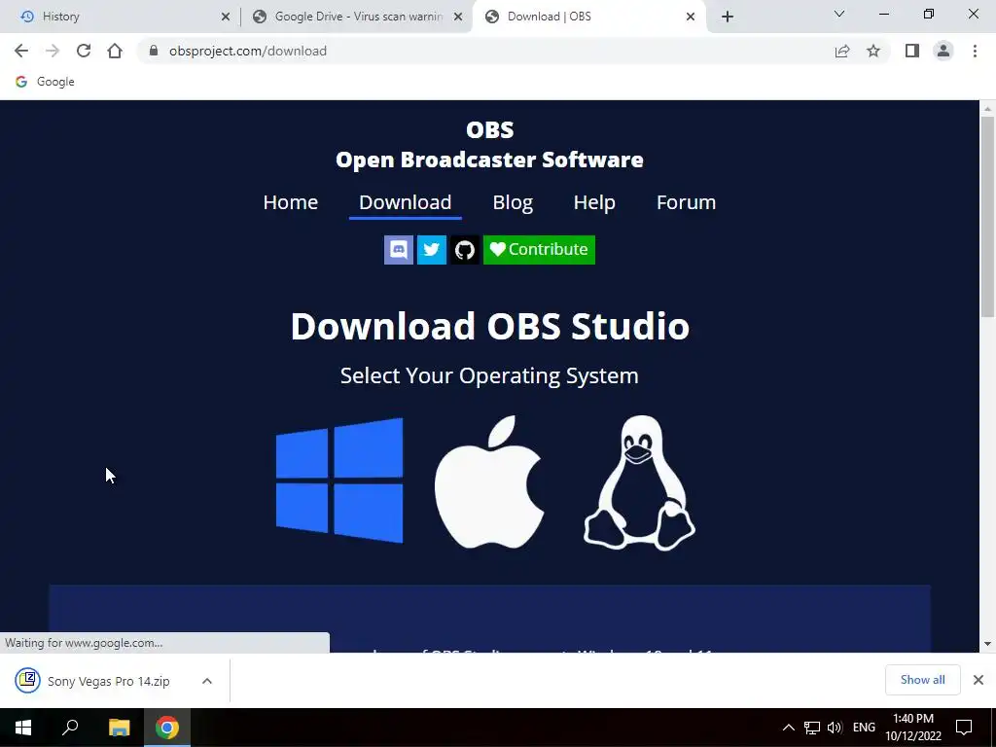Go to the browser home page
Screen dimensions: 996x747
tap(115, 51)
